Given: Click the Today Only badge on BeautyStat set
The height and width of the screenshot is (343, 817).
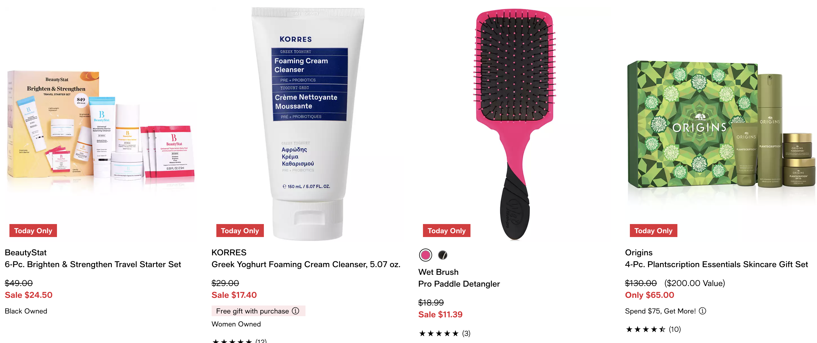Looking at the screenshot, I should tap(33, 231).
